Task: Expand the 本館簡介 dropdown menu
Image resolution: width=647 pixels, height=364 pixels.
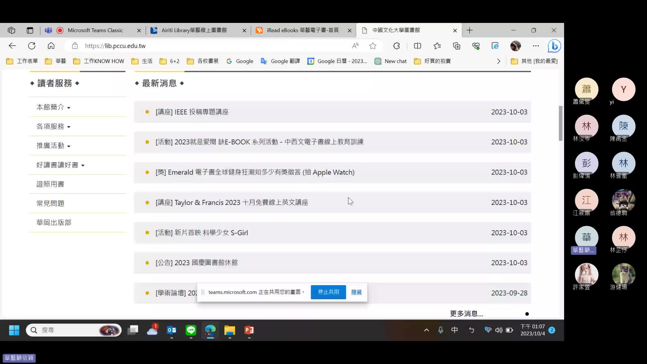Action: tap(54, 107)
